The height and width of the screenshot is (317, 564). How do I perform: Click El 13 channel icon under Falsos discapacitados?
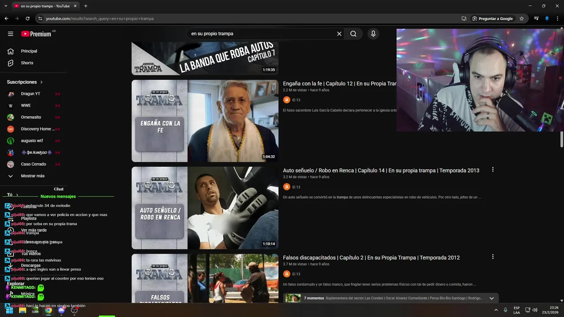[x=286, y=274]
